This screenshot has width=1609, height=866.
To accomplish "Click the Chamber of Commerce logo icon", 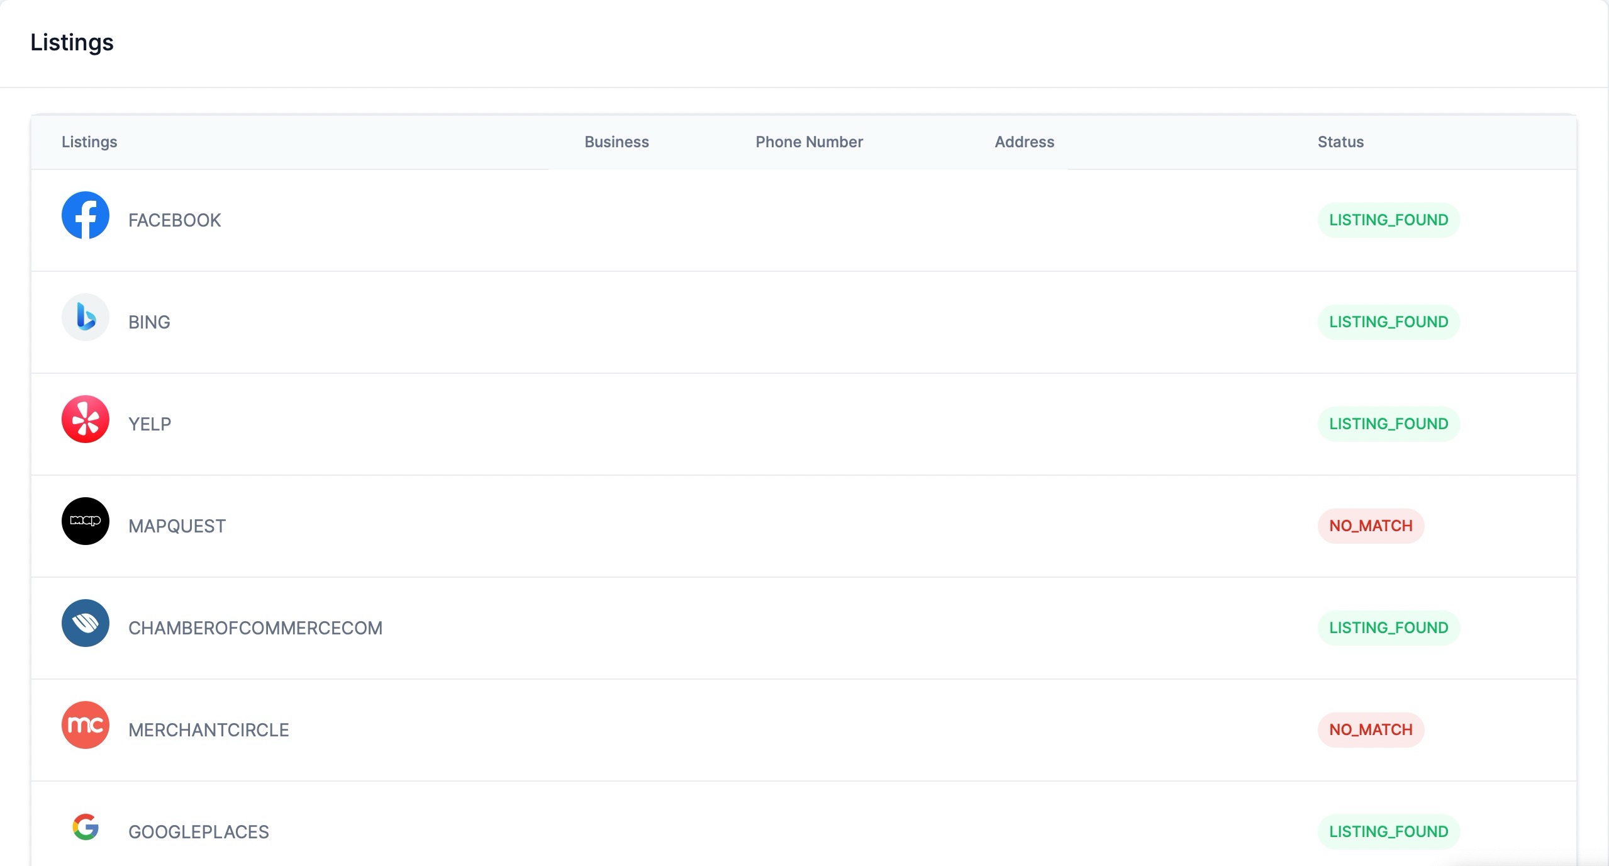I will tap(86, 623).
